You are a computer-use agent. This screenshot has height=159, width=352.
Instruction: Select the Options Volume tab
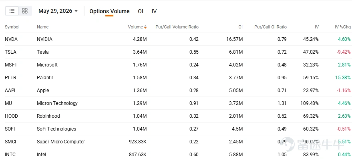[109, 12]
